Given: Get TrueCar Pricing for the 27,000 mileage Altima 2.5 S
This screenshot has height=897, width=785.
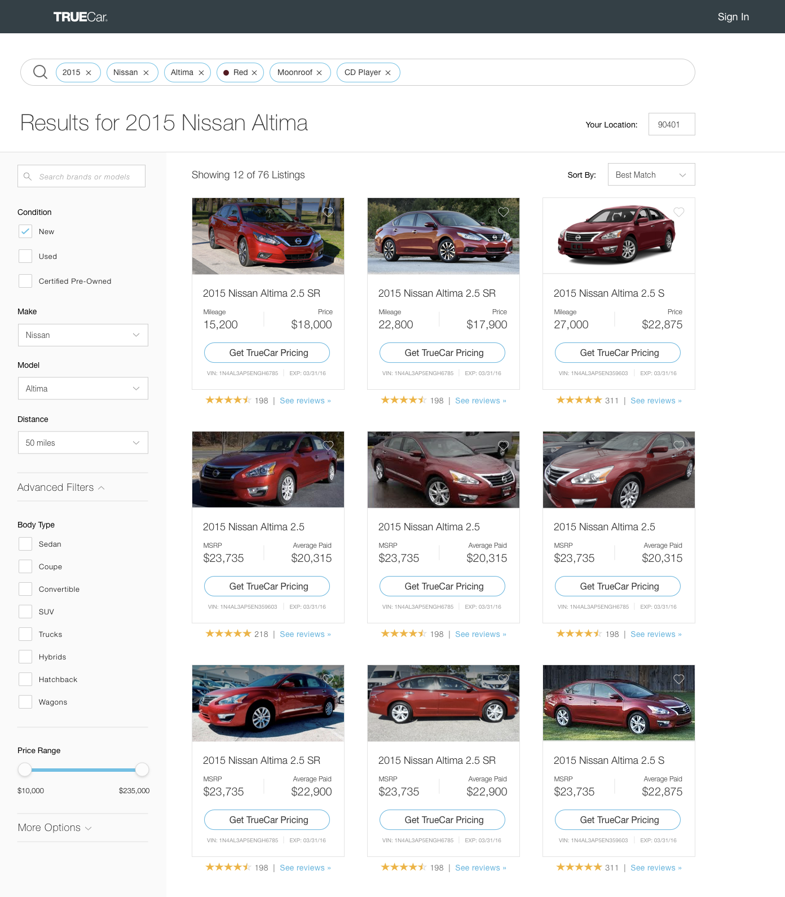Looking at the screenshot, I should pyautogui.click(x=618, y=353).
